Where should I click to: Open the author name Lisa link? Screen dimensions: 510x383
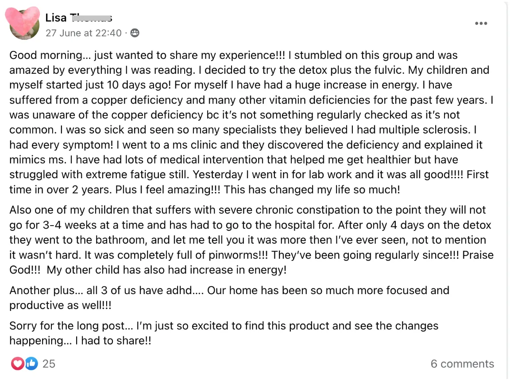coord(56,18)
